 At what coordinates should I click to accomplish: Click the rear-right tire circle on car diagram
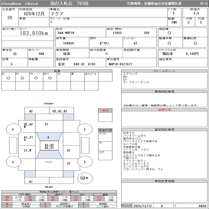[x=84, y=162]
